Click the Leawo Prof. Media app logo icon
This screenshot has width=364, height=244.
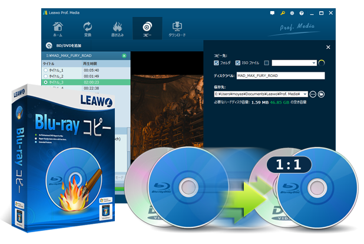pyautogui.click(x=45, y=13)
